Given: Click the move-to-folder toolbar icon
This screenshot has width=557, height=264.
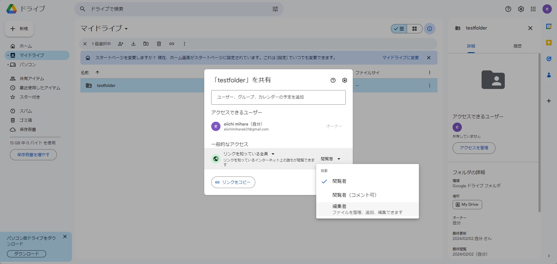Looking at the screenshot, I should pos(146,44).
